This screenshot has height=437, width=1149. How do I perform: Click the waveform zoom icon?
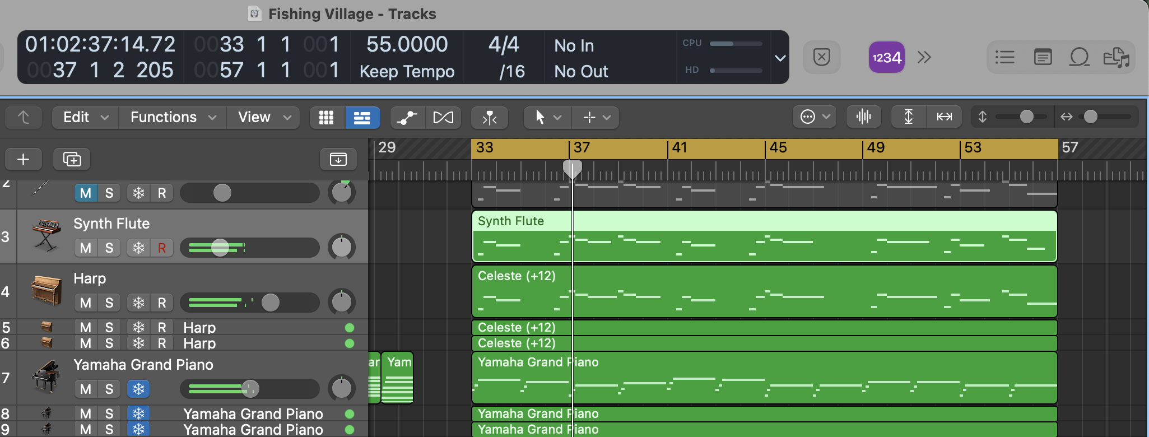click(863, 117)
